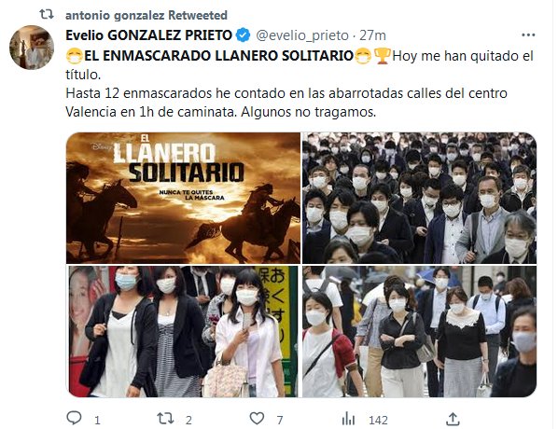558x429 pixels.
Task: Click the @evelio_prieto handle
Action: pyautogui.click(x=302, y=35)
